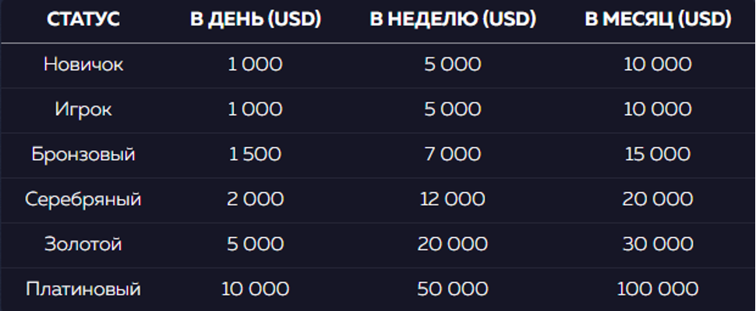Select the Игрок status row label
This screenshot has width=756, height=311.
[x=83, y=110]
